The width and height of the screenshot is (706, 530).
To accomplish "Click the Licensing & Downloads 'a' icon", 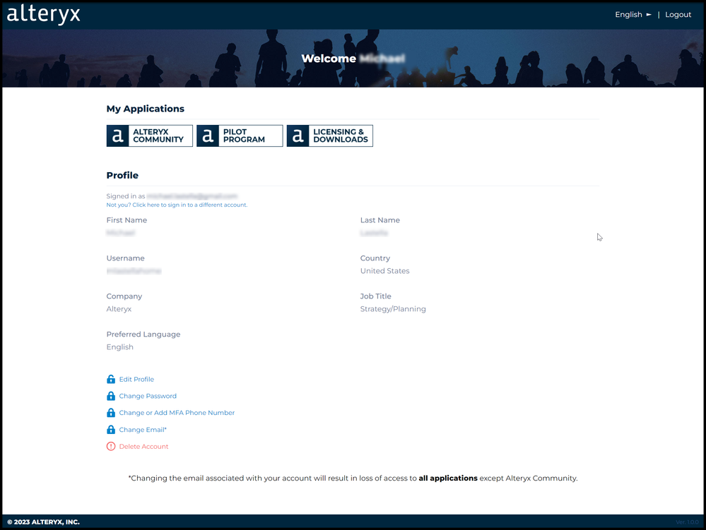I will pos(298,135).
